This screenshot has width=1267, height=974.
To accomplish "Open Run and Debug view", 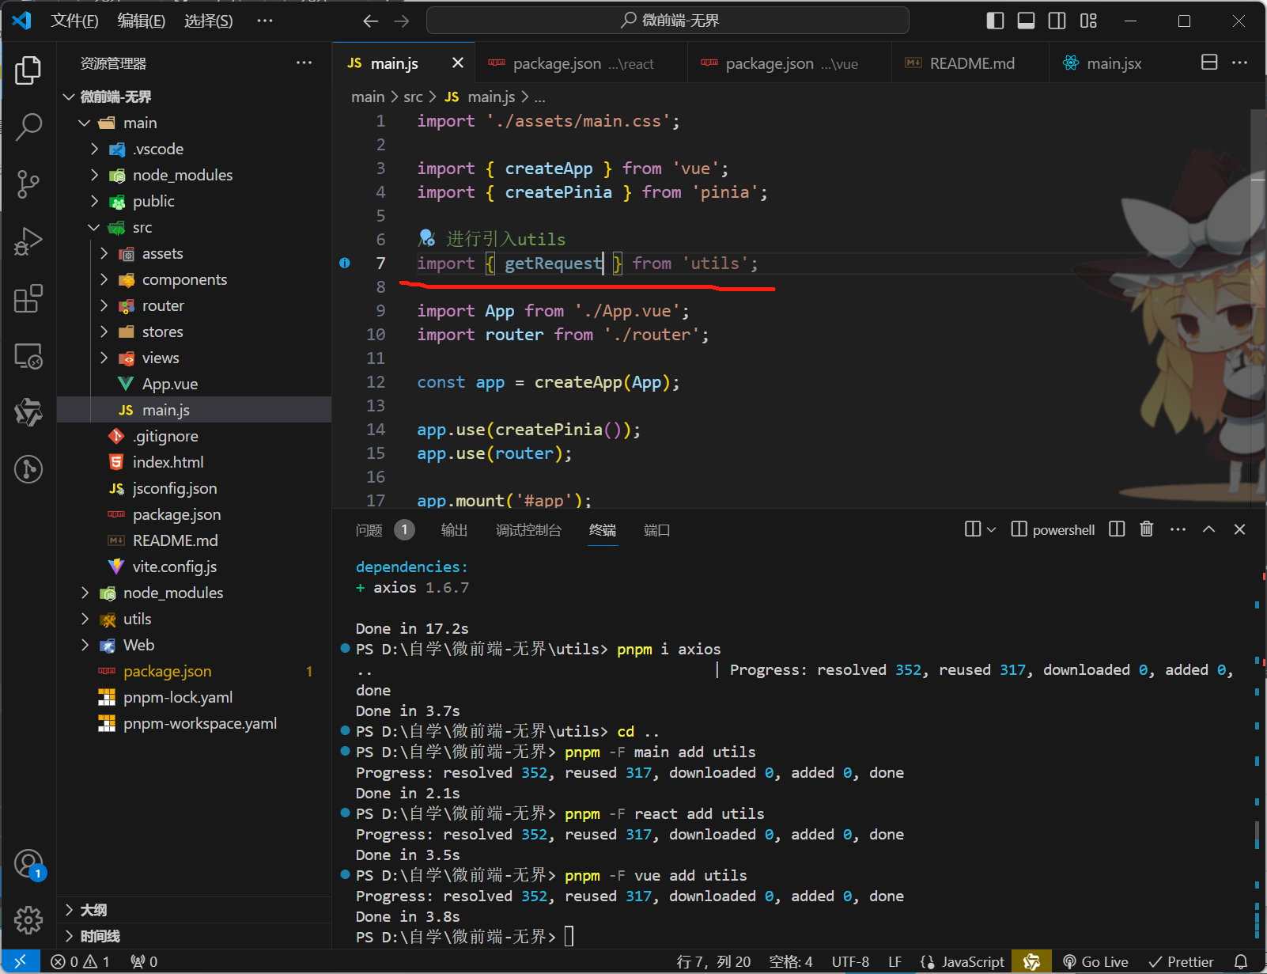I will click(x=28, y=241).
